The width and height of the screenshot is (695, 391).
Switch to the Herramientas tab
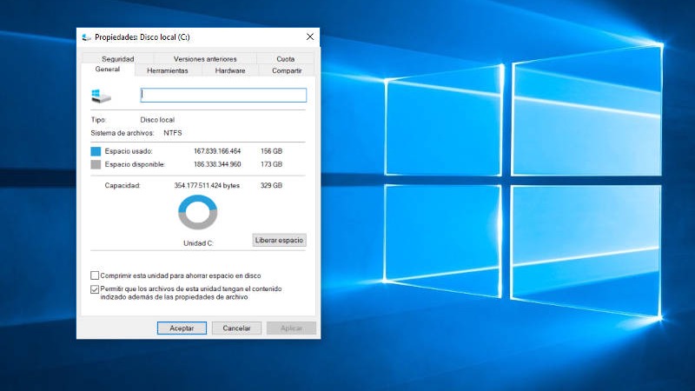coord(168,70)
